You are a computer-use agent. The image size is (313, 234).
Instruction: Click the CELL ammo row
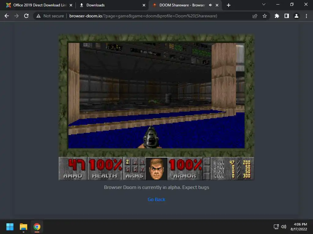pyautogui.click(x=232, y=176)
